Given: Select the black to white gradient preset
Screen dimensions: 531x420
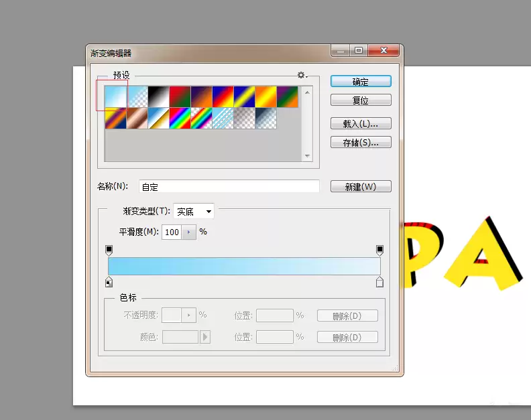Looking at the screenshot, I should pos(158,96).
